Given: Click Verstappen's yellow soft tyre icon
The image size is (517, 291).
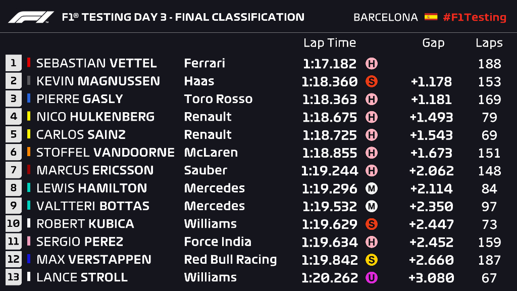Looking at the screenshot, I should pos(372,260).
